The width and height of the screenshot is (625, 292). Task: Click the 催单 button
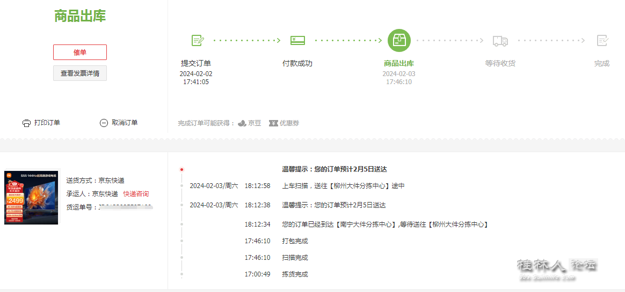tap(79, 52)
